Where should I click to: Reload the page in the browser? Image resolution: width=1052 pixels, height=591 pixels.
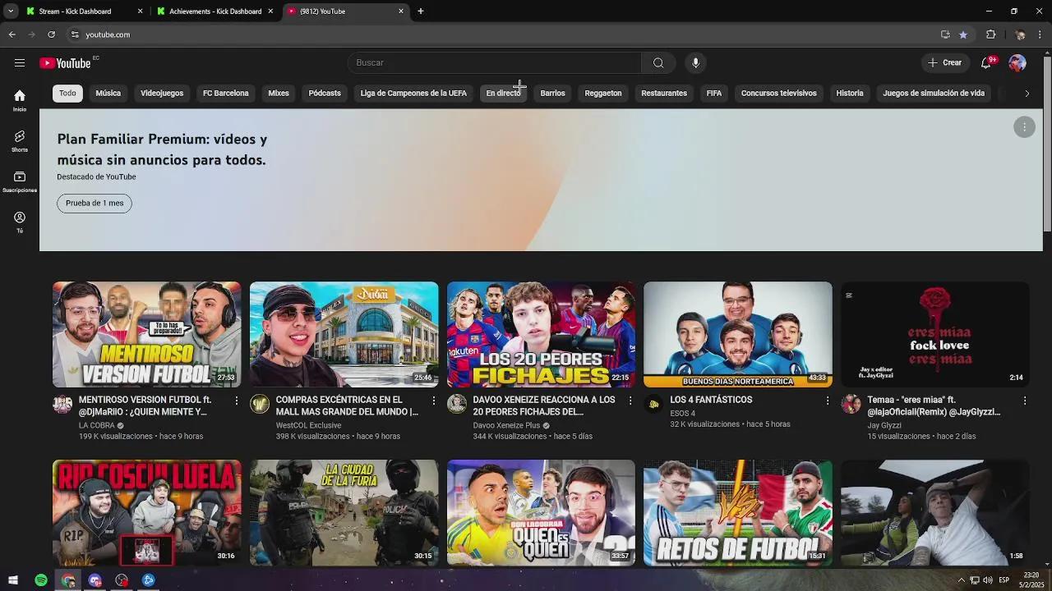coord(51,34)
